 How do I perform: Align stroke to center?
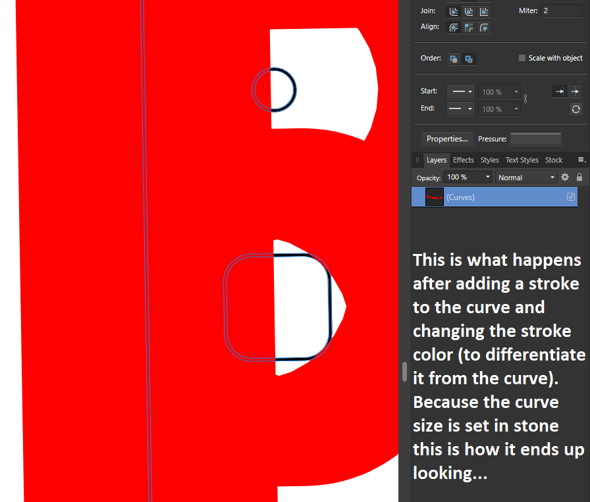454,28
